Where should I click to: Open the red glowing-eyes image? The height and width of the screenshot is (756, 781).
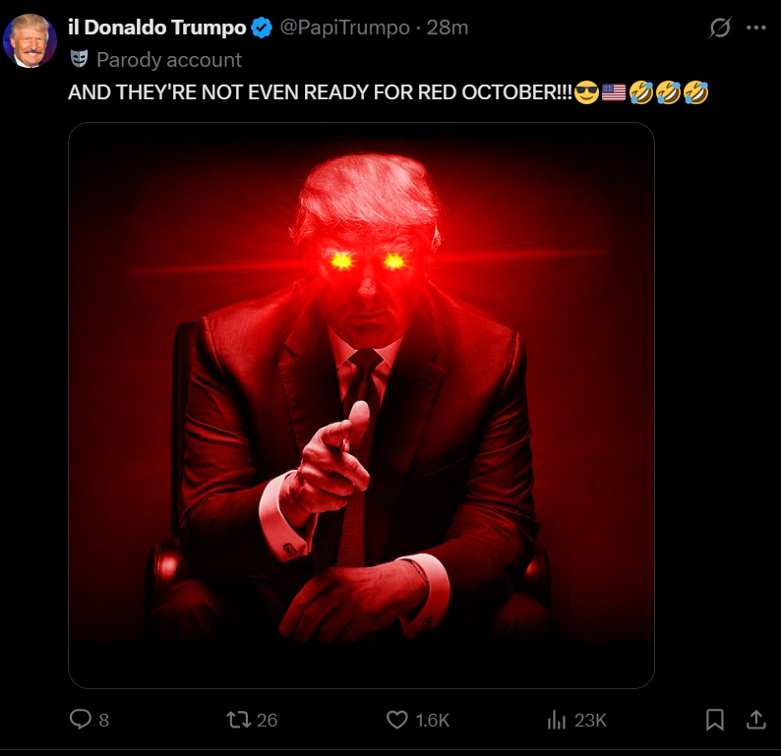point(361,405)
